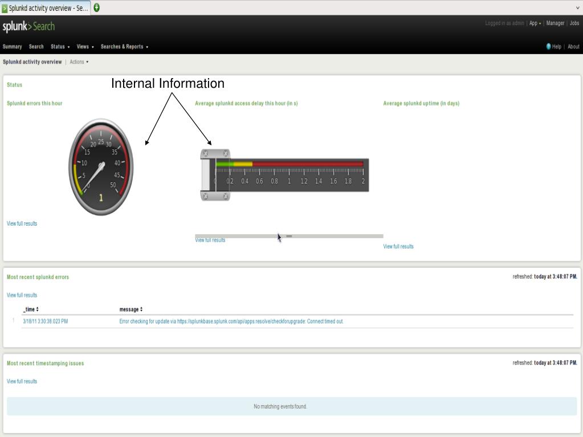Select the Splunkd activity overview browser tab

tap(46, 8)
